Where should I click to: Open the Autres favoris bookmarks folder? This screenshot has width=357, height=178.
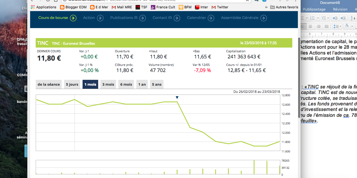pos(284,7)
